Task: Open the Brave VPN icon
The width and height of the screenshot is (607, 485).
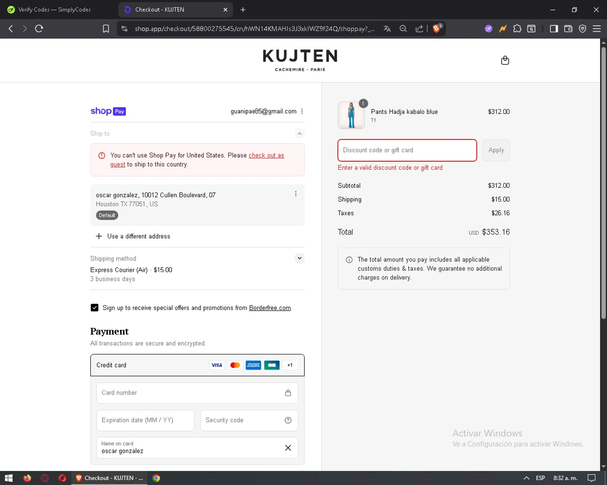Action: click(582, 29)
